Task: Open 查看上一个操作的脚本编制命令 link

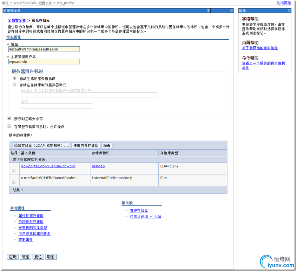Action: tap(263, 65)
